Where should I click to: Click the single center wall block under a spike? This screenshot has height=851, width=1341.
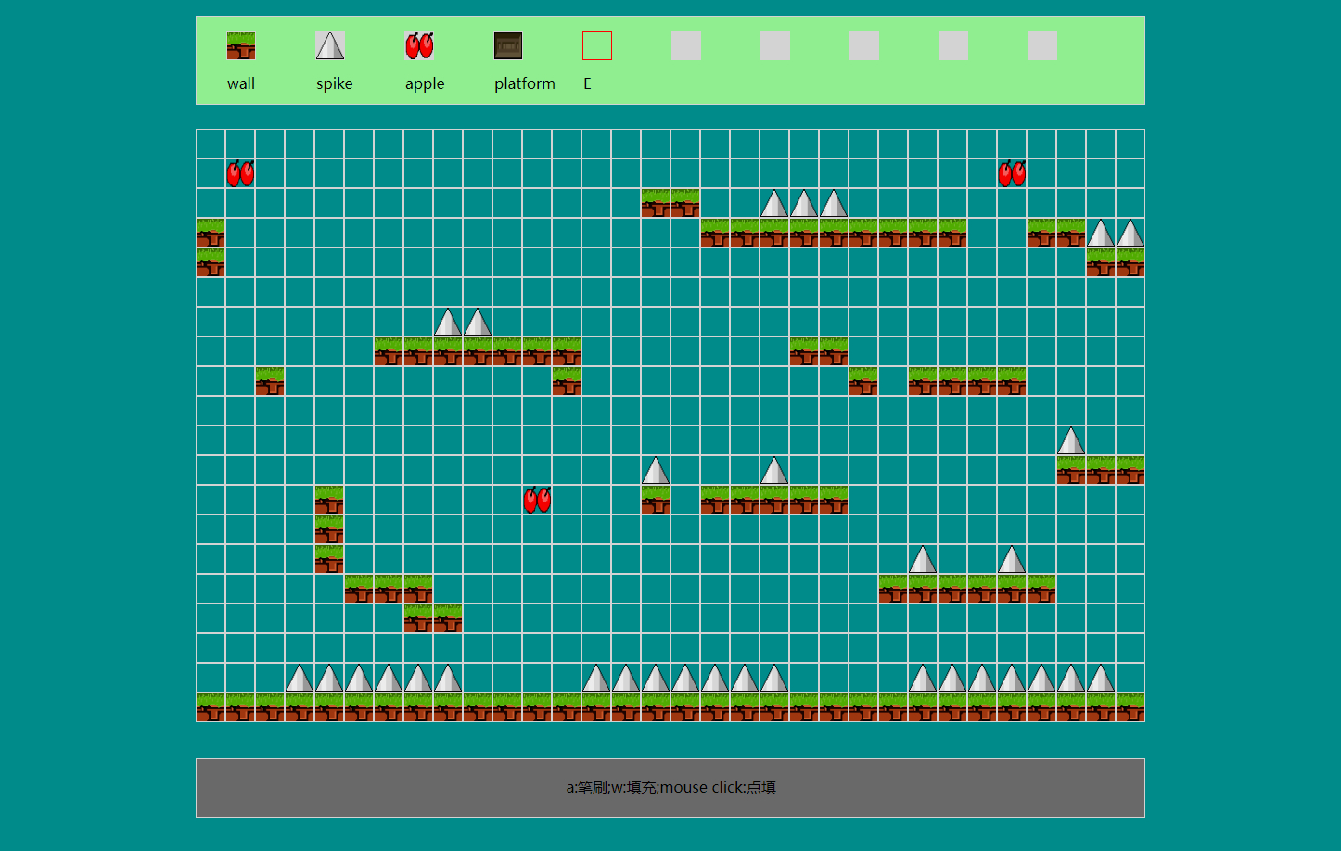656,500
